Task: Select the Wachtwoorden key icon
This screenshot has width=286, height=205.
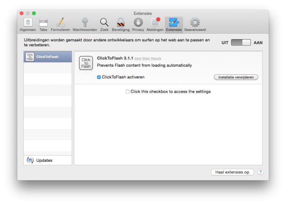Action: click(x=85, y=25)
